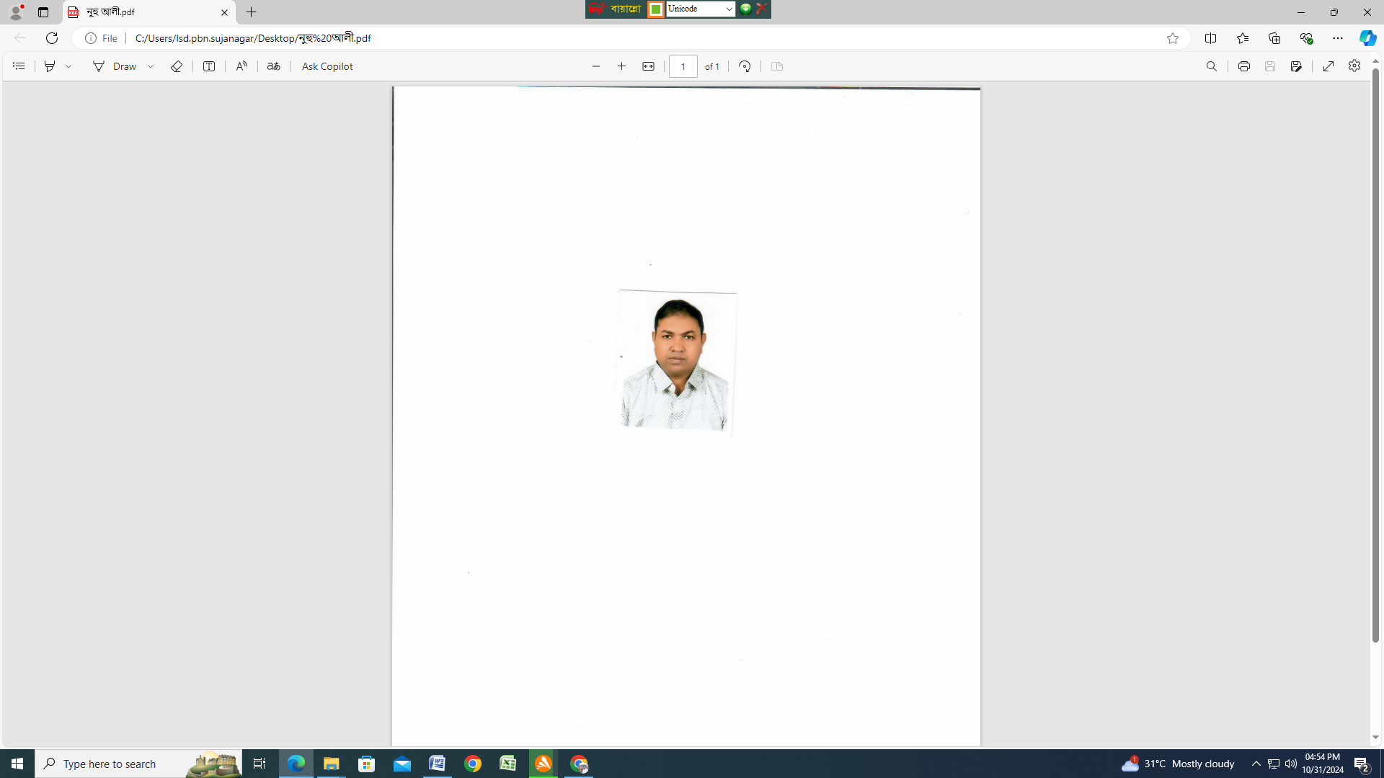Rotate the PDF page
1384x778 pixels.
[x=745, y=66]
